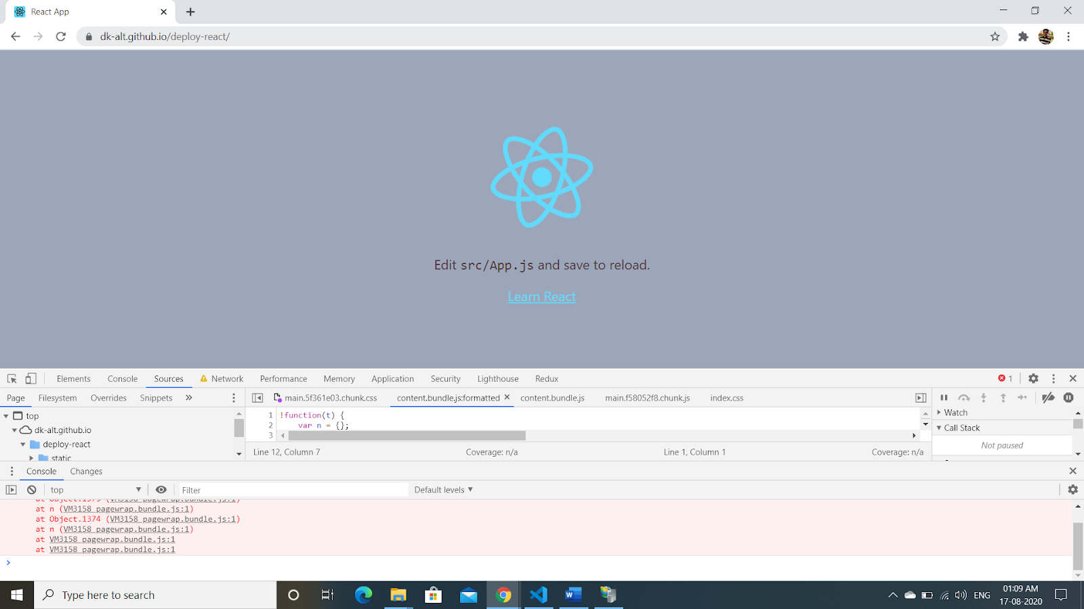Screen dimensions: 1084x609
Task: Switch to the Network panel
Action: 228,378
